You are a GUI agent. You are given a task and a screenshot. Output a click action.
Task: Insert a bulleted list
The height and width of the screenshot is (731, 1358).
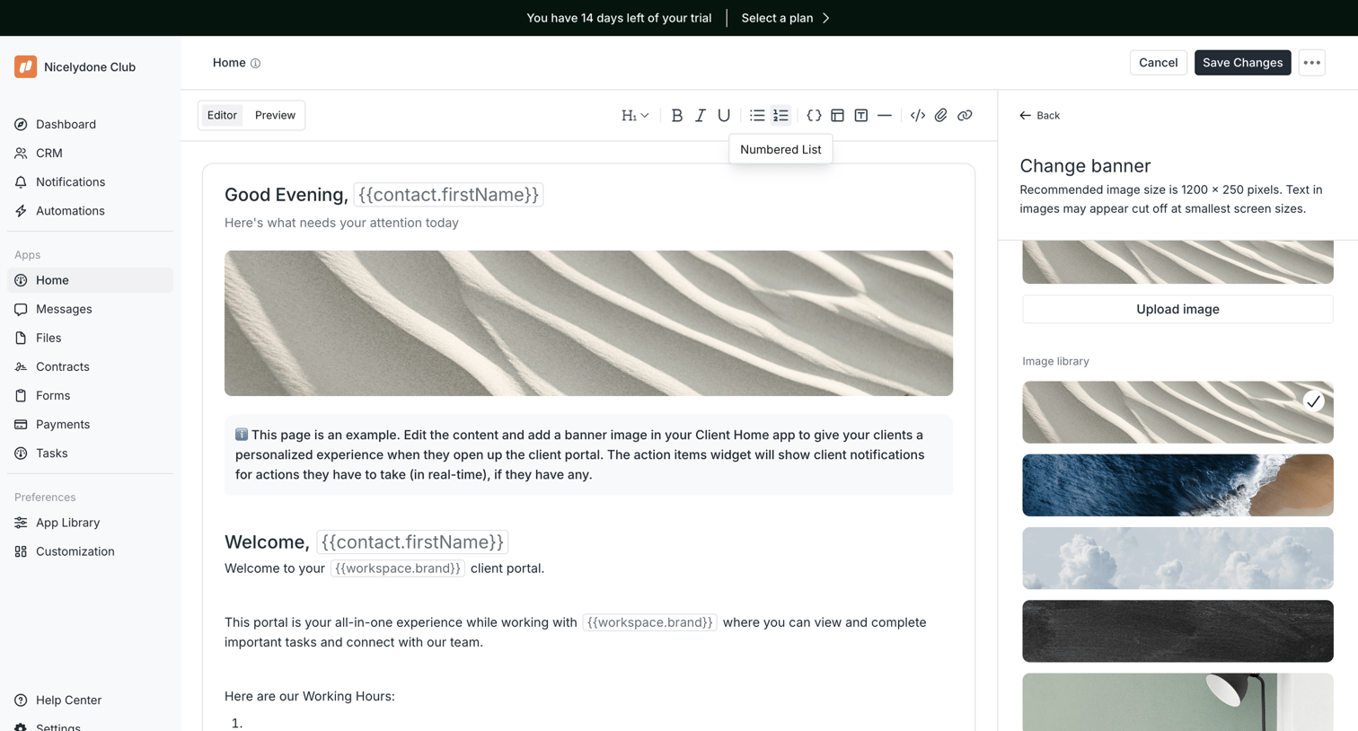pos(757,115)
